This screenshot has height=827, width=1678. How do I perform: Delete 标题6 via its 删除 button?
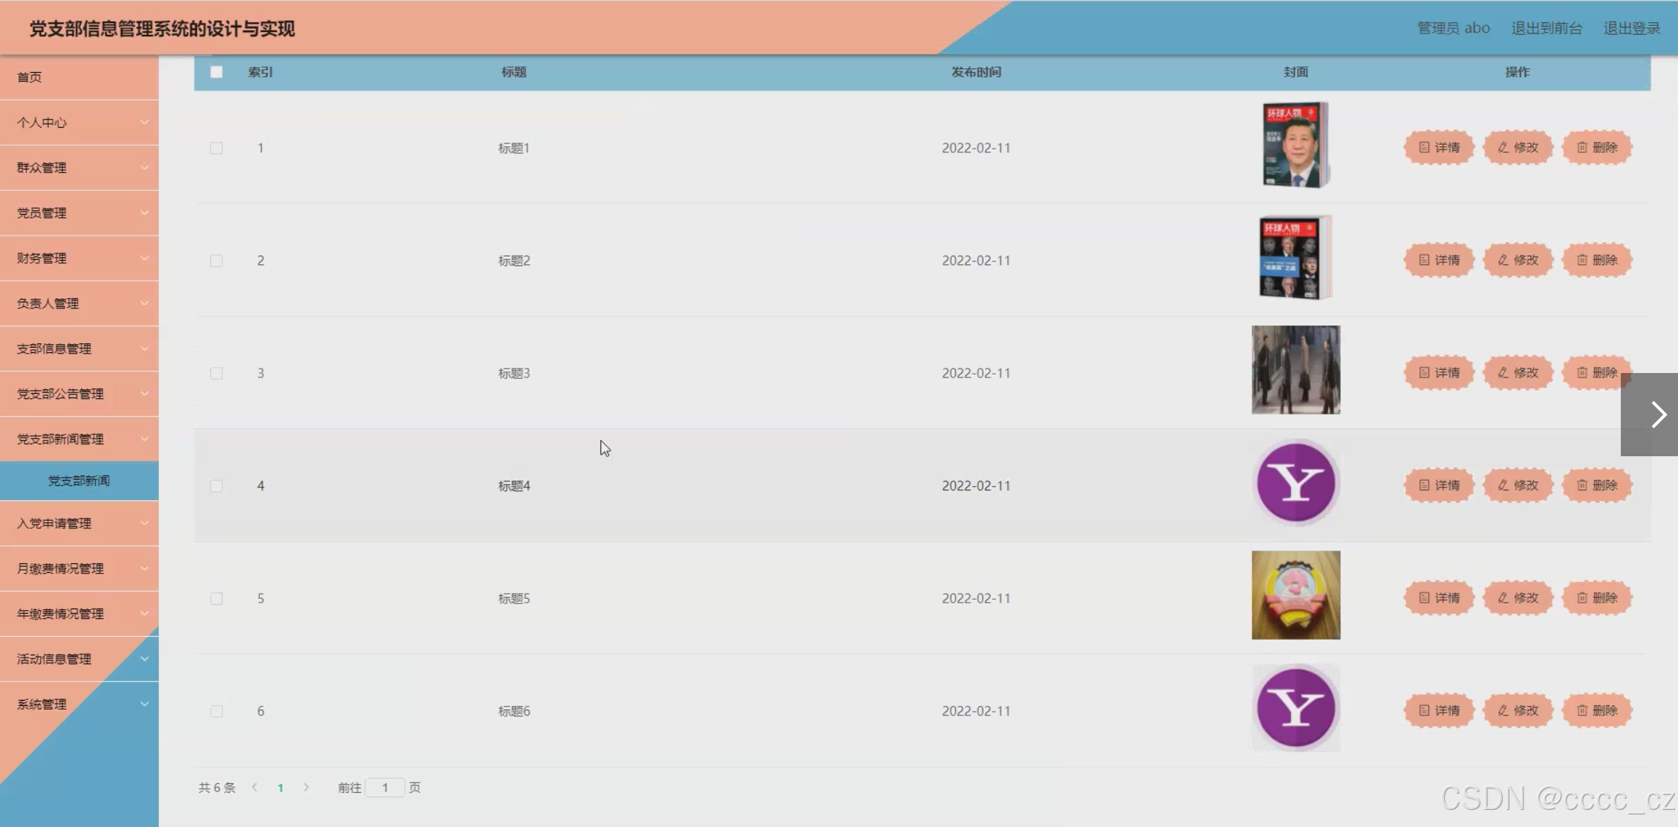[1596, 710]
